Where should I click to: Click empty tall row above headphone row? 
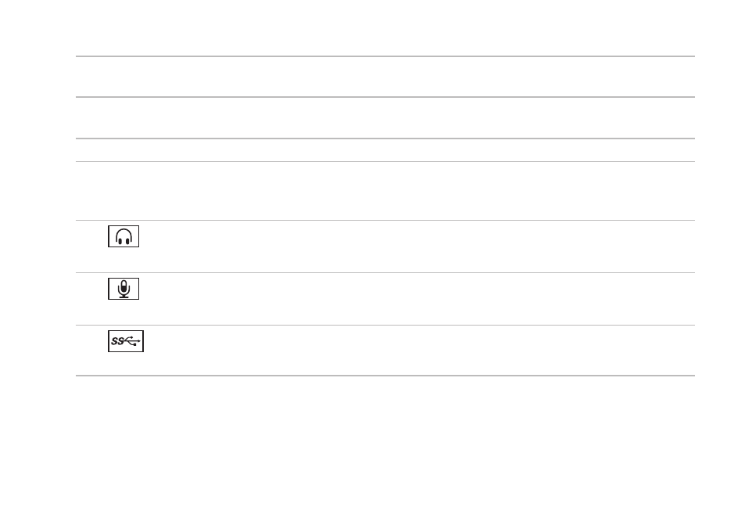pyautogui.click(x=385, y=191)
